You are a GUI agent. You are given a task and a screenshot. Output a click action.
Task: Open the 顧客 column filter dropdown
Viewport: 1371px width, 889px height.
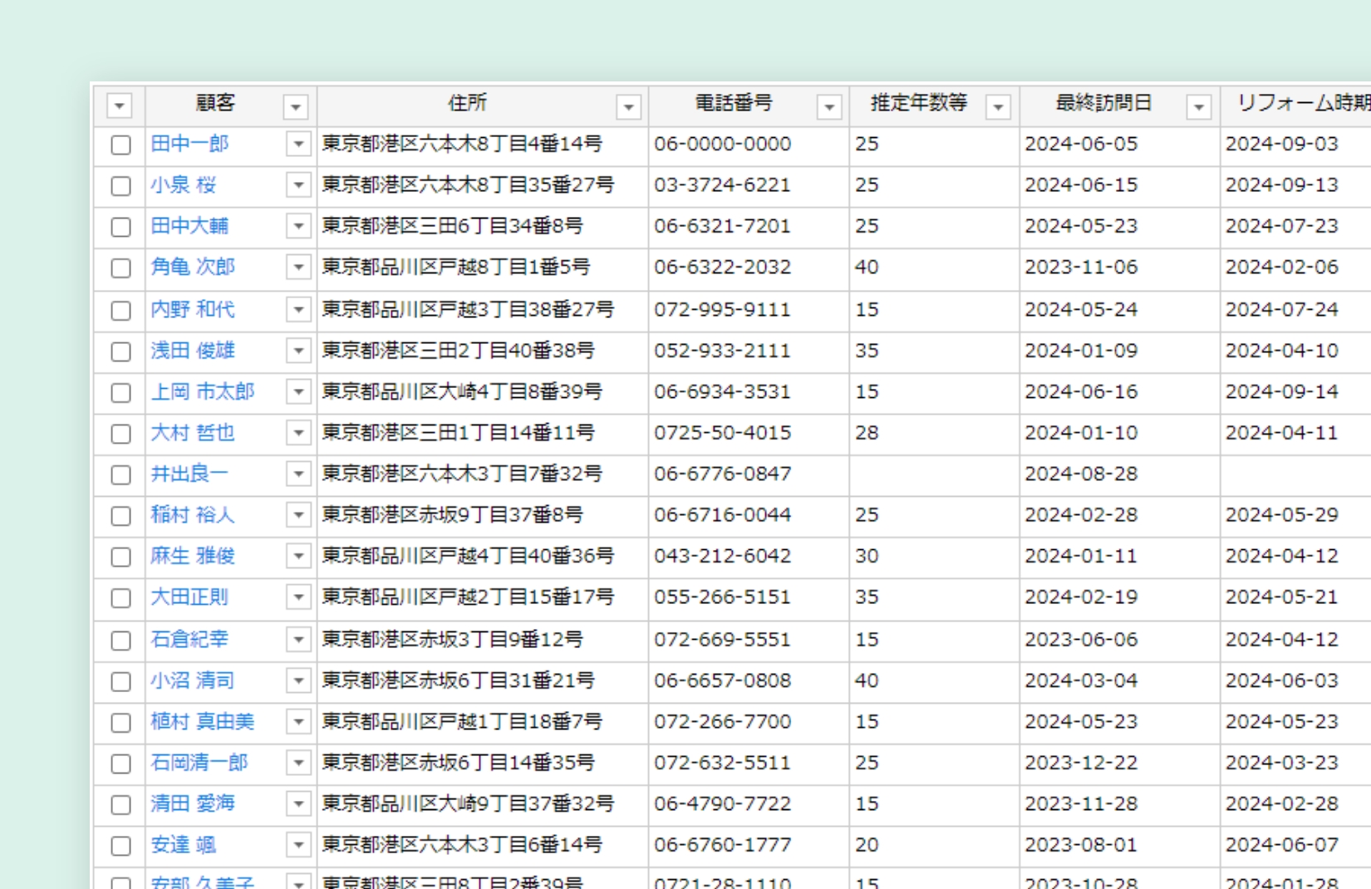[296, 106]
